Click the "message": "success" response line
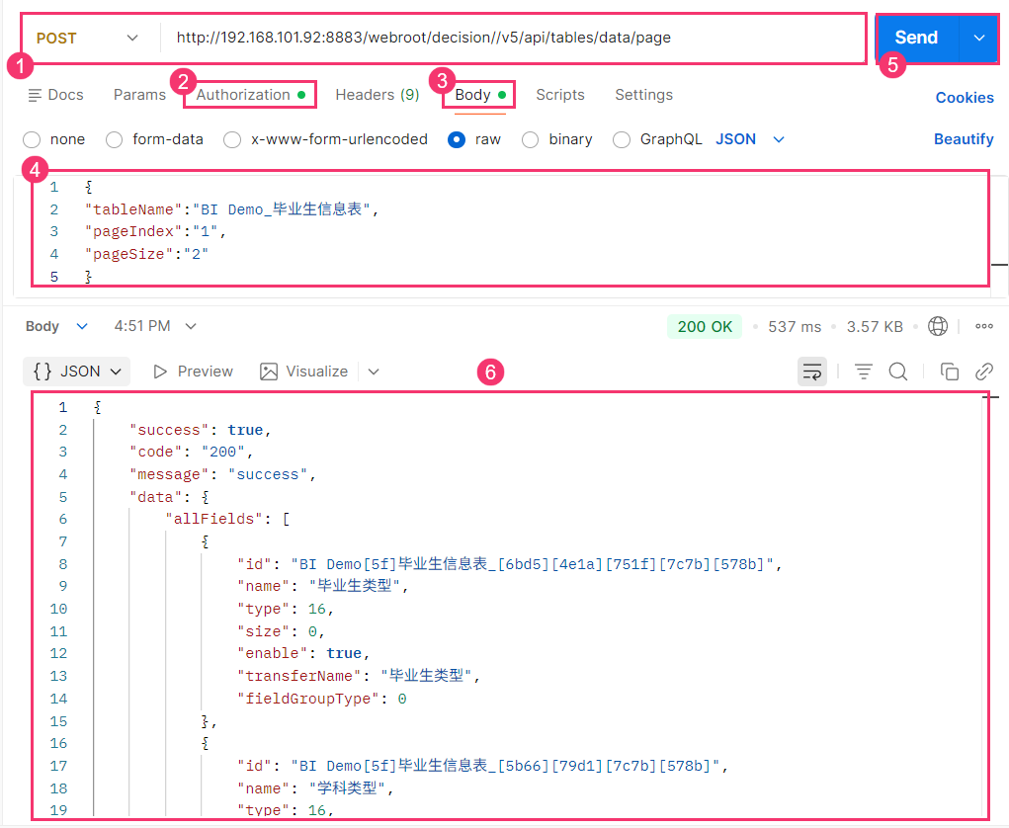This screenshot has height=828, width=1009. click(x=222, y=475)
